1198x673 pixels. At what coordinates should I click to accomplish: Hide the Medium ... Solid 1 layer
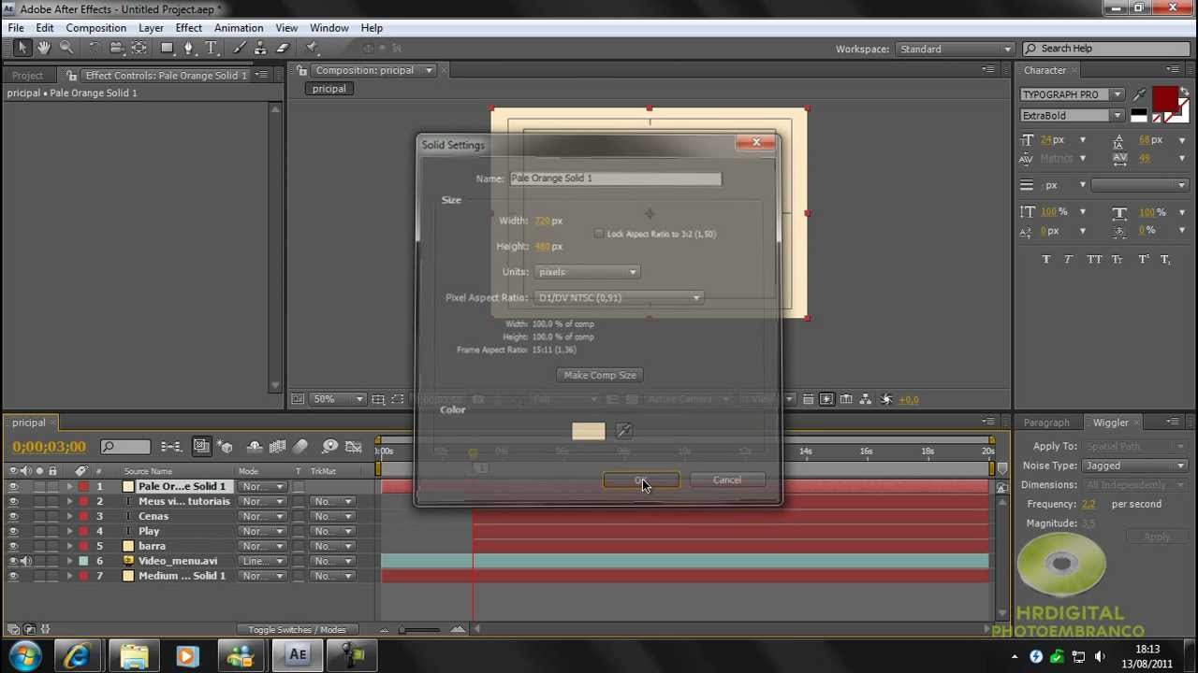point(13,577)
